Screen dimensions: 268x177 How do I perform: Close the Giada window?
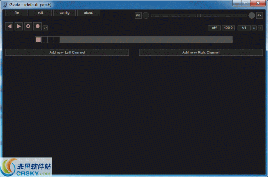pos(258,4)
